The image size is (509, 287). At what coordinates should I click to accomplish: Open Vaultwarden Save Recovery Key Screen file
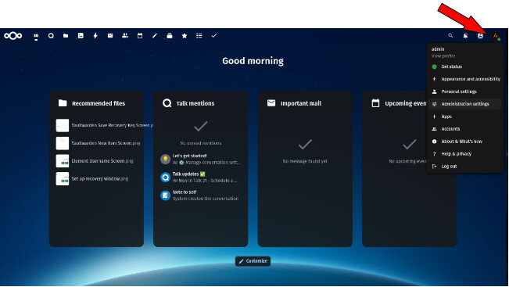112,125
